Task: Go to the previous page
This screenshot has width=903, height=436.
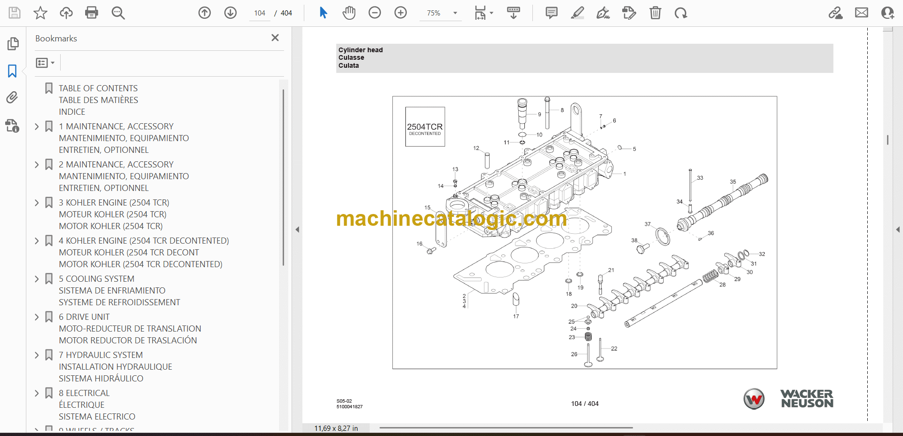Action: [205, 13]
